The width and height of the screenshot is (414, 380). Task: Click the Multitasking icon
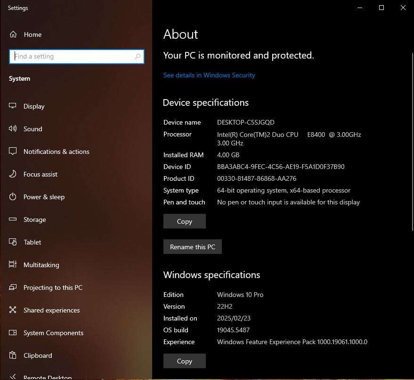12,264
